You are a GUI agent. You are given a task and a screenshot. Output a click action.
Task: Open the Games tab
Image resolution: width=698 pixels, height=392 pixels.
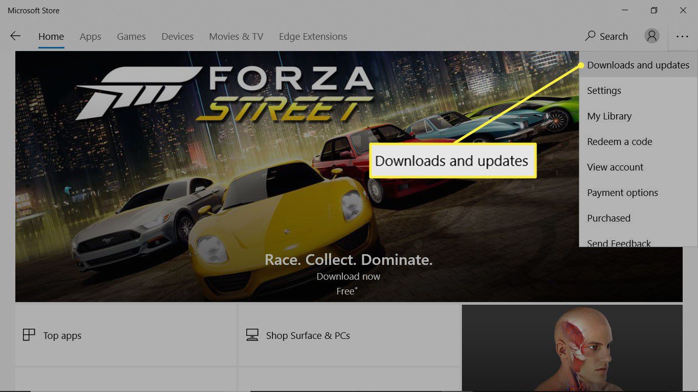click(131, 37)
